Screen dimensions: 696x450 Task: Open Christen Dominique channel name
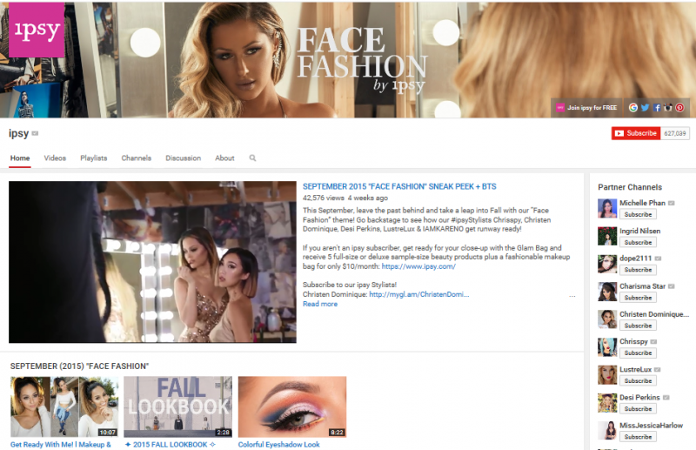[x=654, y=314]
